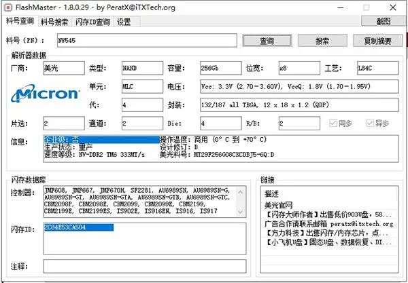
Task: Click the 搜索 search button
Action: [x=322, y=41]
